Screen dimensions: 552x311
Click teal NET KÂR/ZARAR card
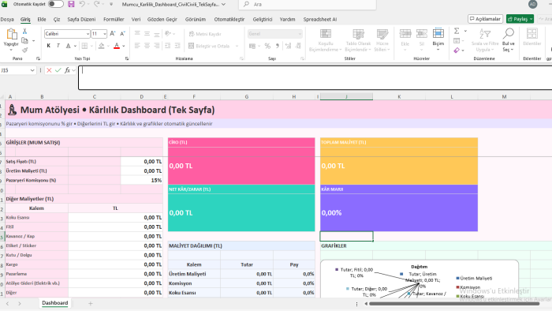coord(241,208)
